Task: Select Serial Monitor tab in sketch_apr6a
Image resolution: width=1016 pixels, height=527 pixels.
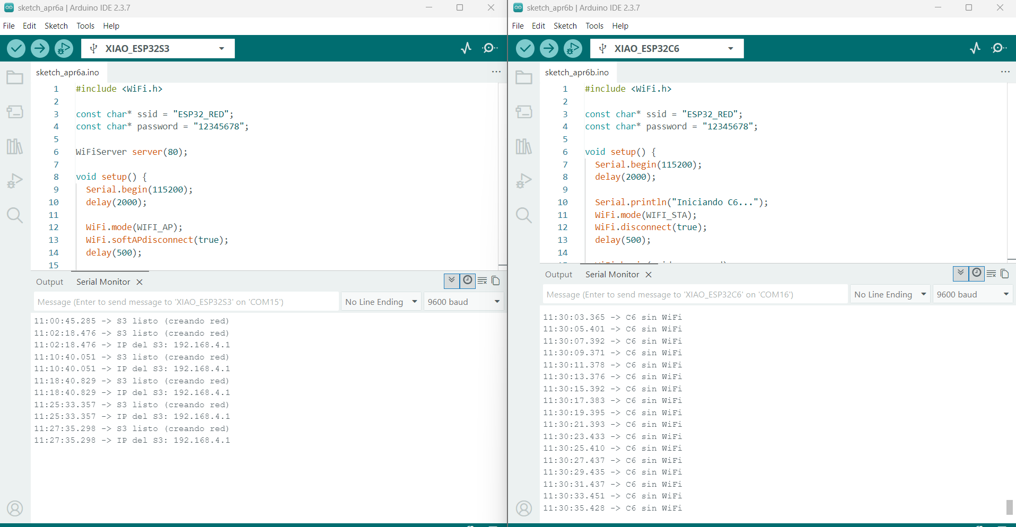Action: pyautogui.click(x=103, y=282)
